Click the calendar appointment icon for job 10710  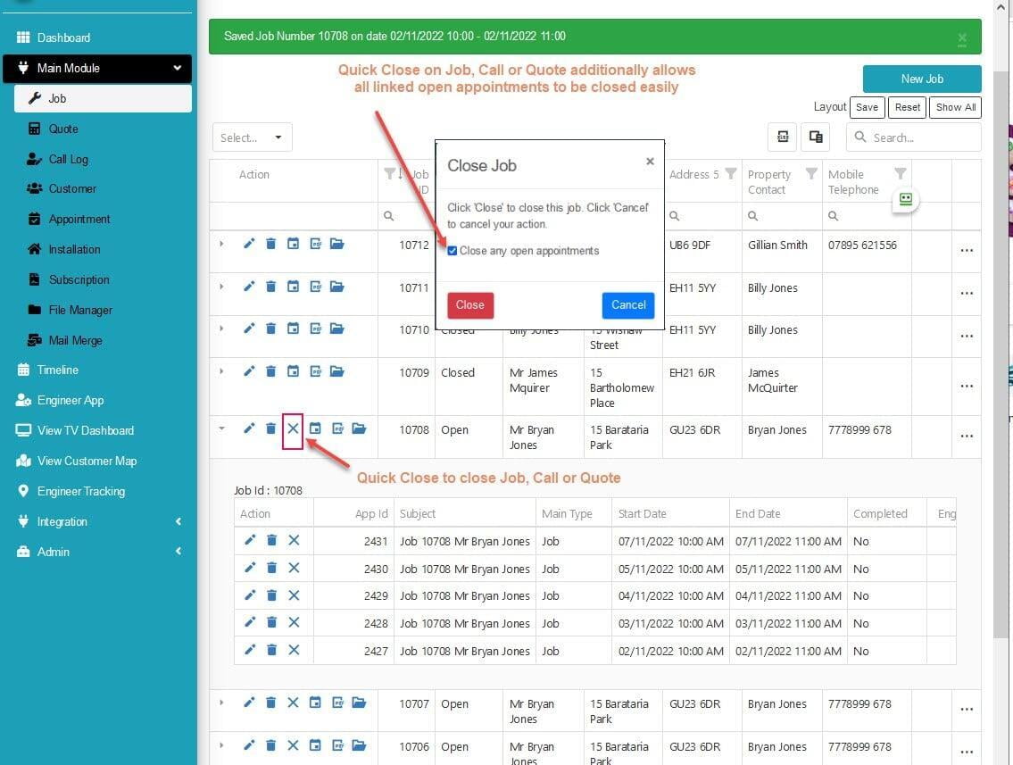293,328
